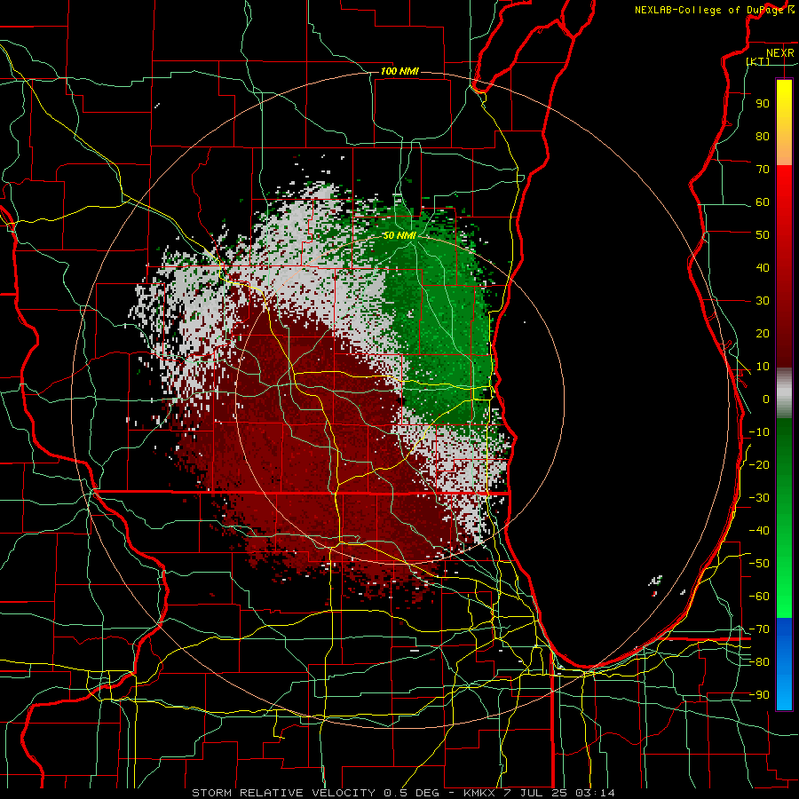799x799 pixels.
Task: Click the 30 value on the velocity scale
Action: pos(763,301)
